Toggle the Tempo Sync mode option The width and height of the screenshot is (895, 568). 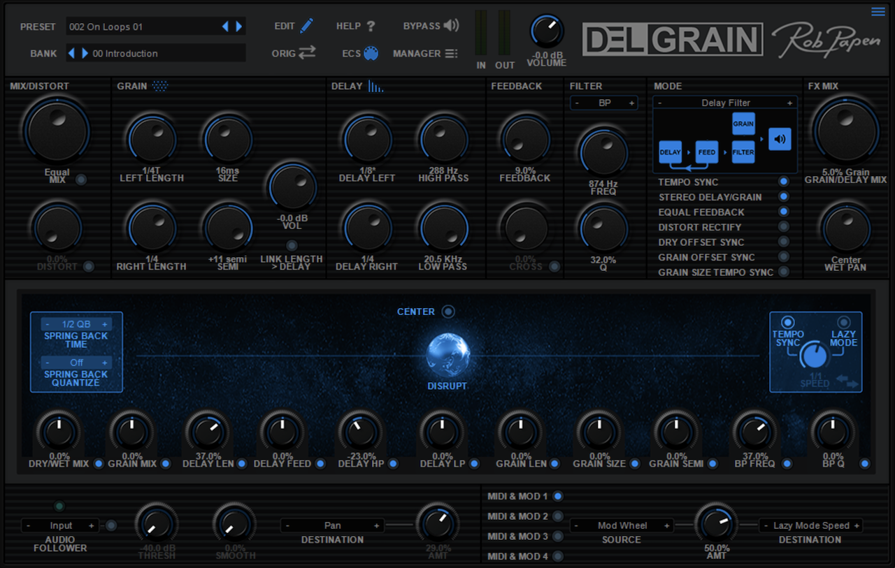click(x=784, y=182)
